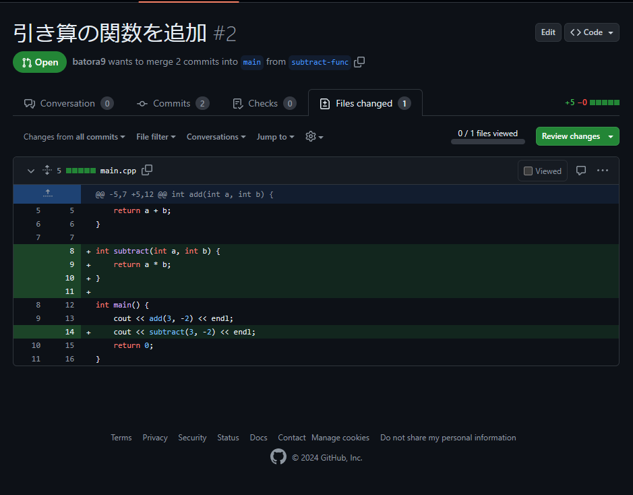
Task: Click the expand-all lines icon beside main.cpp
Action: [x=47, y=171]
